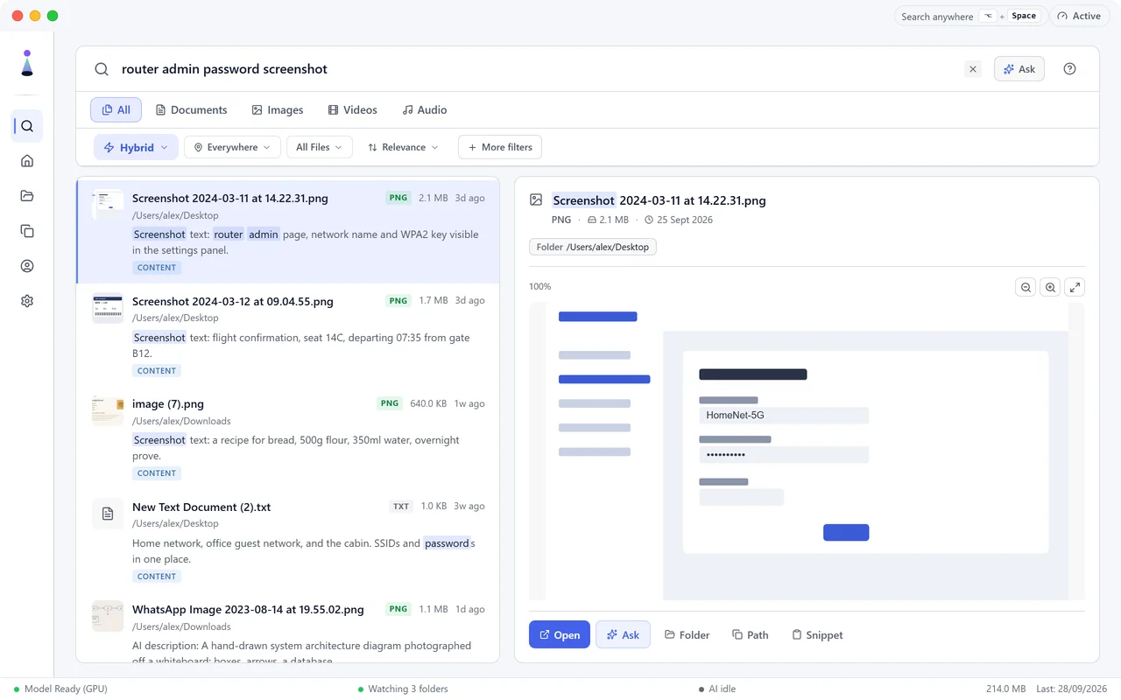Click the Watching 3 folders status text

click(403, 689)
